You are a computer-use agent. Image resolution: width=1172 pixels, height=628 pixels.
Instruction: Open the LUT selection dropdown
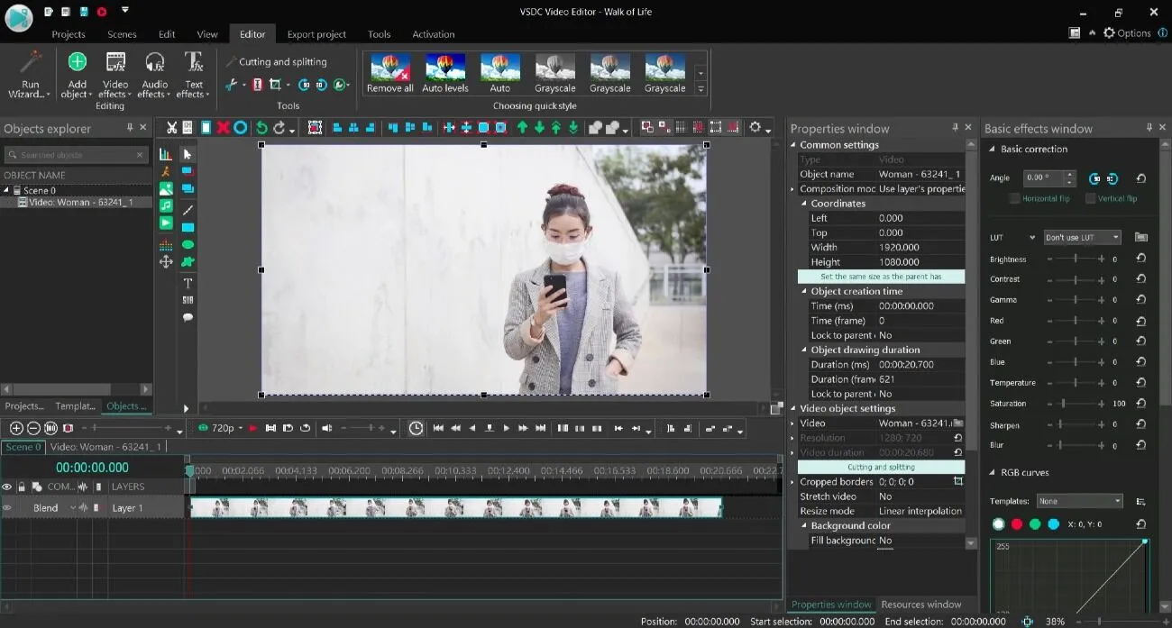pos(1081,237)
